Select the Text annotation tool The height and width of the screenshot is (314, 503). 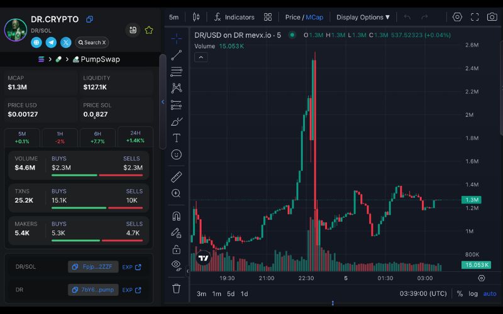(177, 138)
